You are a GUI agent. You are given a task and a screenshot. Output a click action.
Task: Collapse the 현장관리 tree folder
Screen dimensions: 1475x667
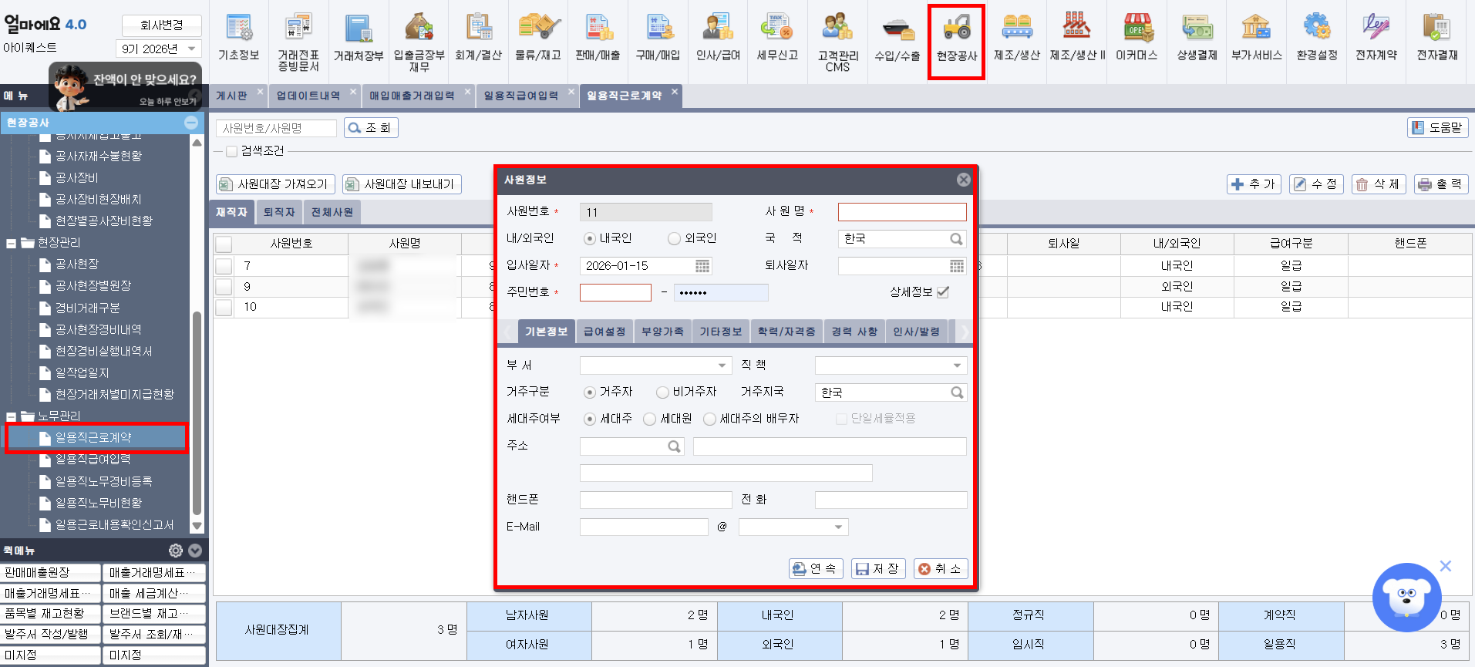point(12,243)
